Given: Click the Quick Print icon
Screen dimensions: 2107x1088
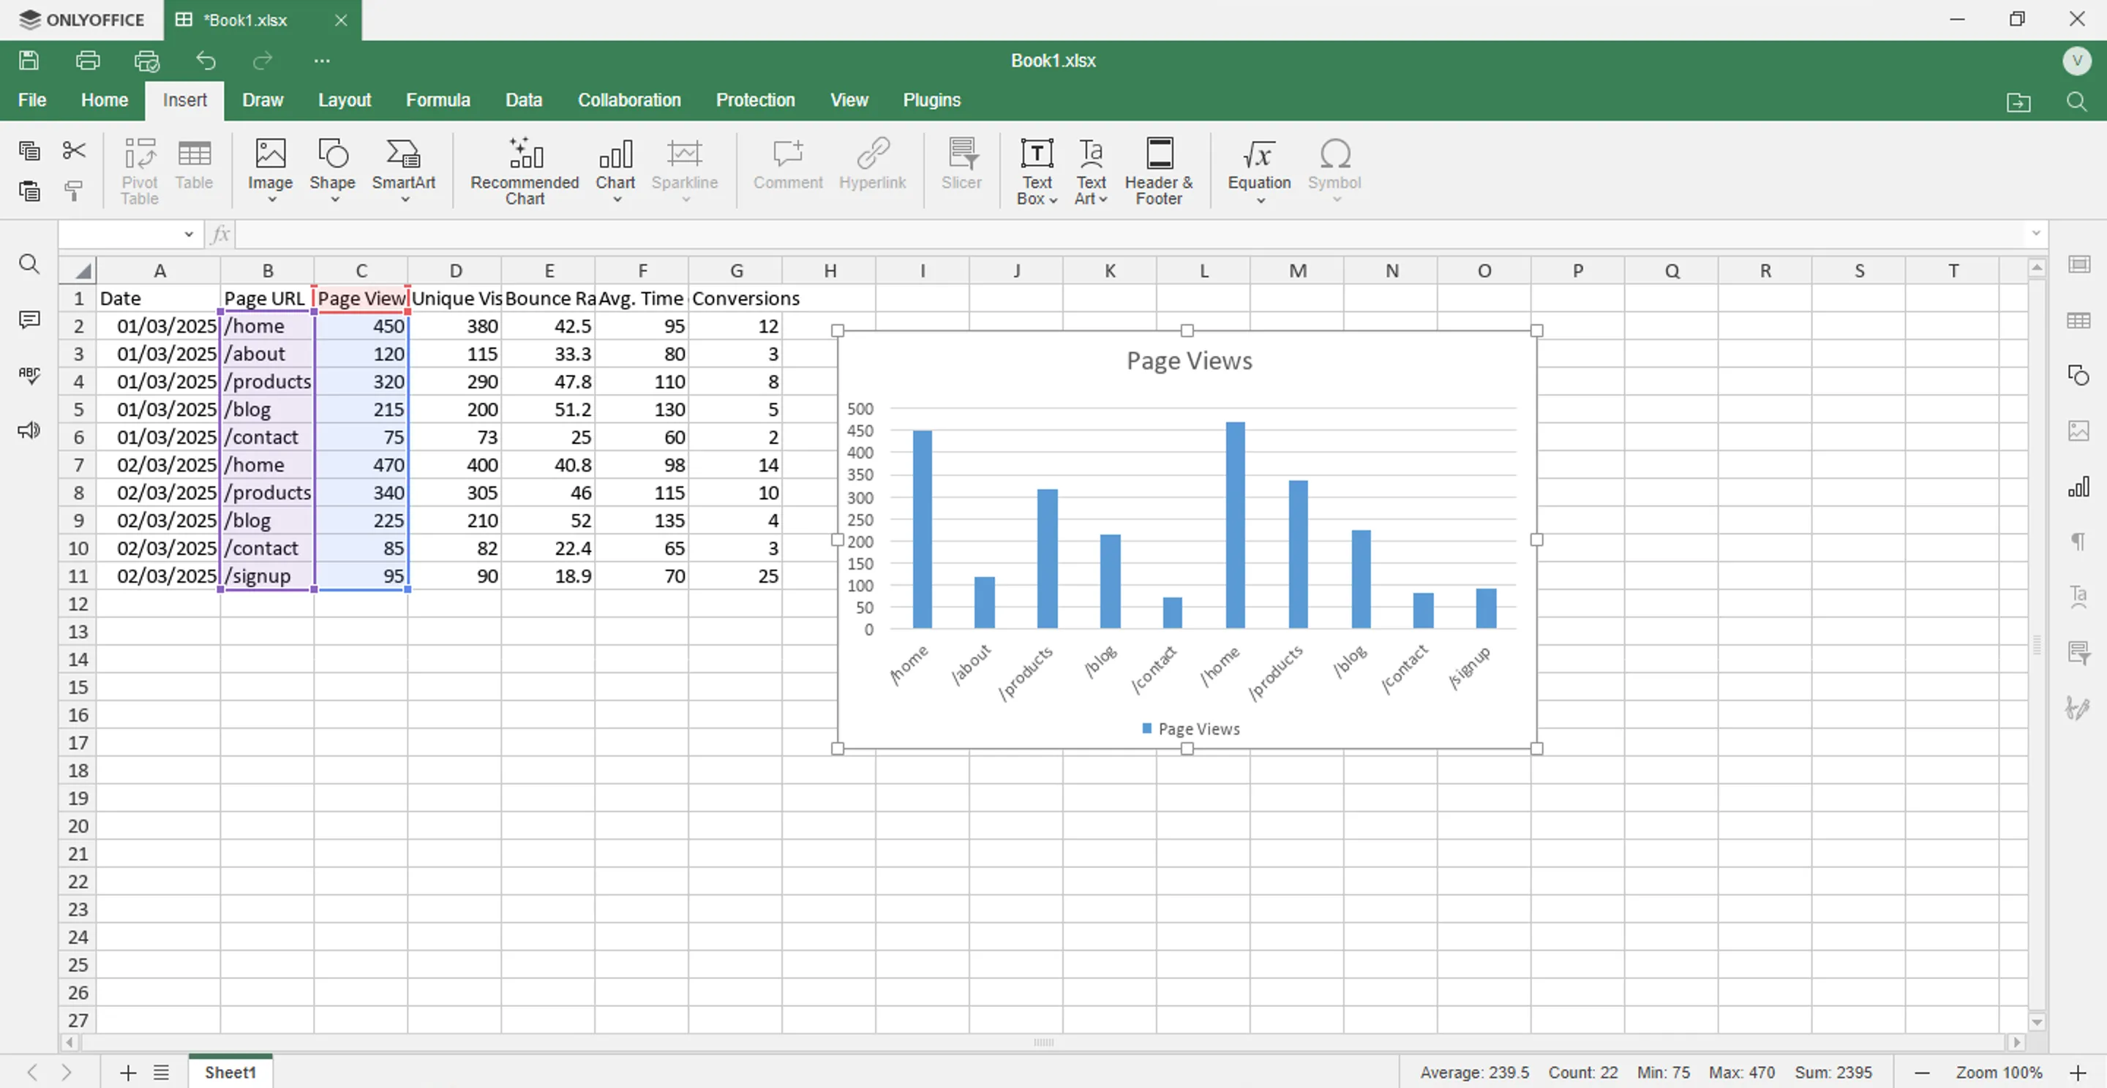Looking at the screenshot, I should (x=146, y=61).
